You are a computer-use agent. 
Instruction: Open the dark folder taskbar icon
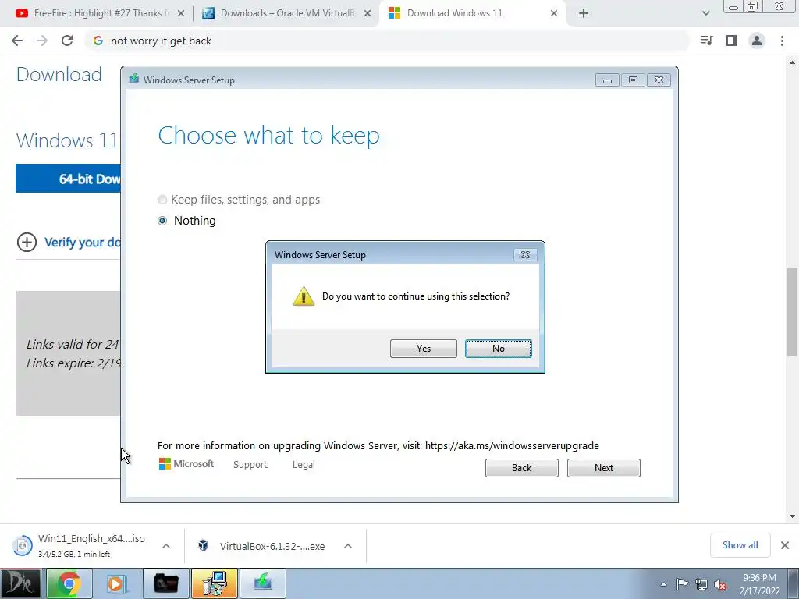click(166, 583)
